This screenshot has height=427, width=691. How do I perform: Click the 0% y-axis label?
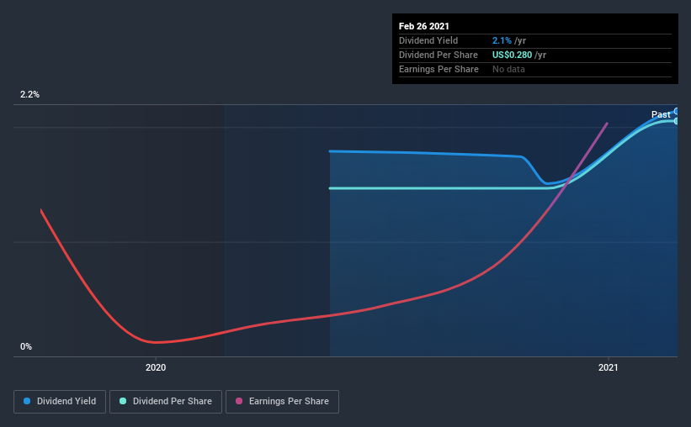click(26, 347)
